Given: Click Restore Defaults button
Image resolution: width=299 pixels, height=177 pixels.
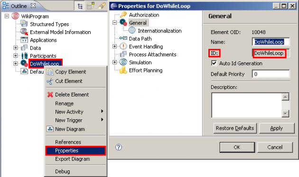Looking at the screenshot, I should [235, 128].
